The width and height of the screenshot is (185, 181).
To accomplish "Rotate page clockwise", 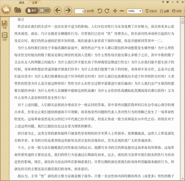I will pyautogui.click(x=107, y=11).
